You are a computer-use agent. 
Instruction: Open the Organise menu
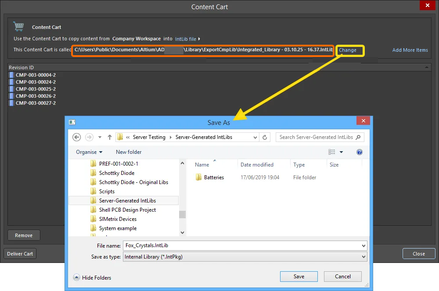coord(88,152)
